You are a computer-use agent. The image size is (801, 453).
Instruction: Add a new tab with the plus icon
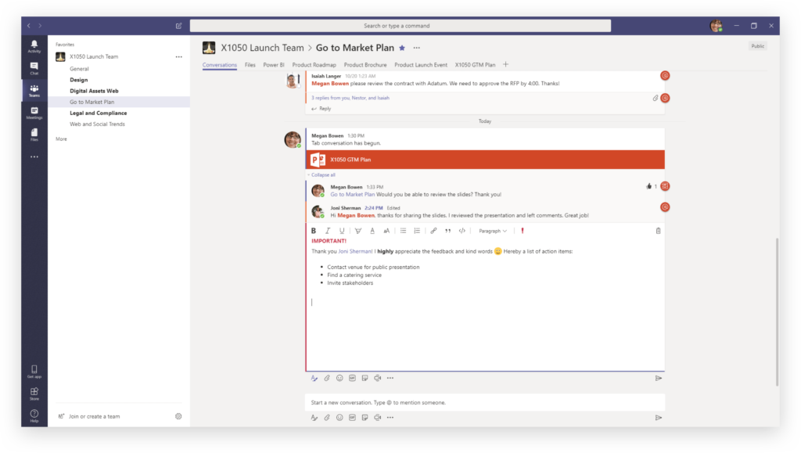pos(506,64)
